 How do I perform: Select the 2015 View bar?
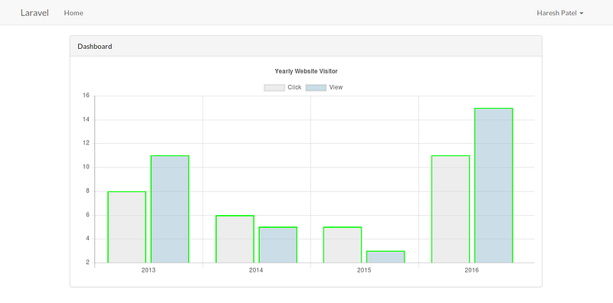385,257
